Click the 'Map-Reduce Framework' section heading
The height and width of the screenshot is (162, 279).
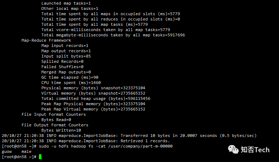(46, 40)
